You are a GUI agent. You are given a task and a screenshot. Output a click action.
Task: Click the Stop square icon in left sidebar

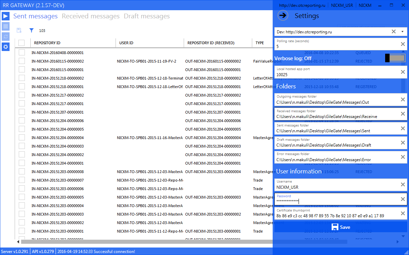[x=5, y=26]
